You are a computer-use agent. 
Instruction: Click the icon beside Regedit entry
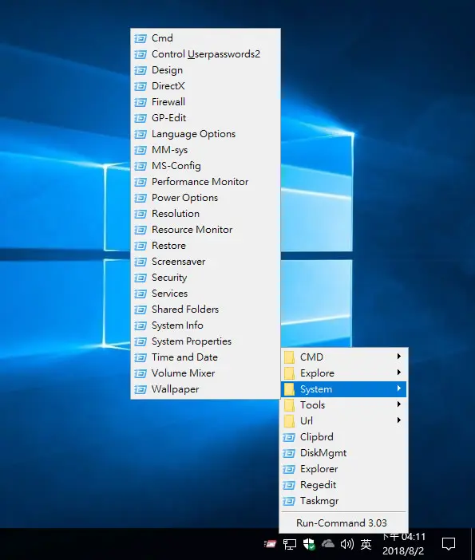tap(289, 485)
